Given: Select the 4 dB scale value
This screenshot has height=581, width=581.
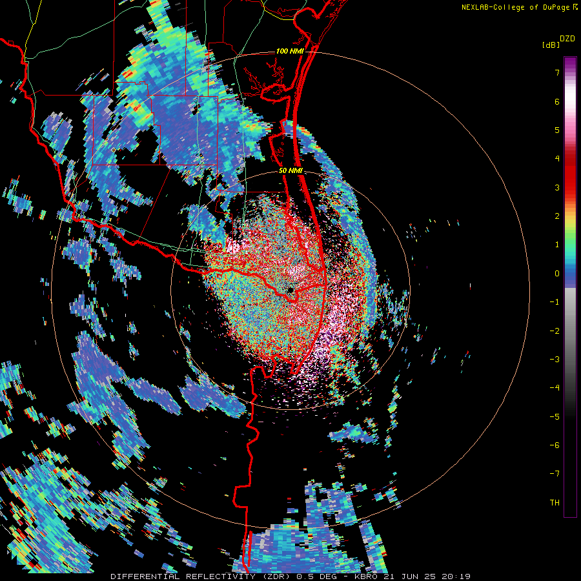Looking at the screenshot, I should coord(557,159).
